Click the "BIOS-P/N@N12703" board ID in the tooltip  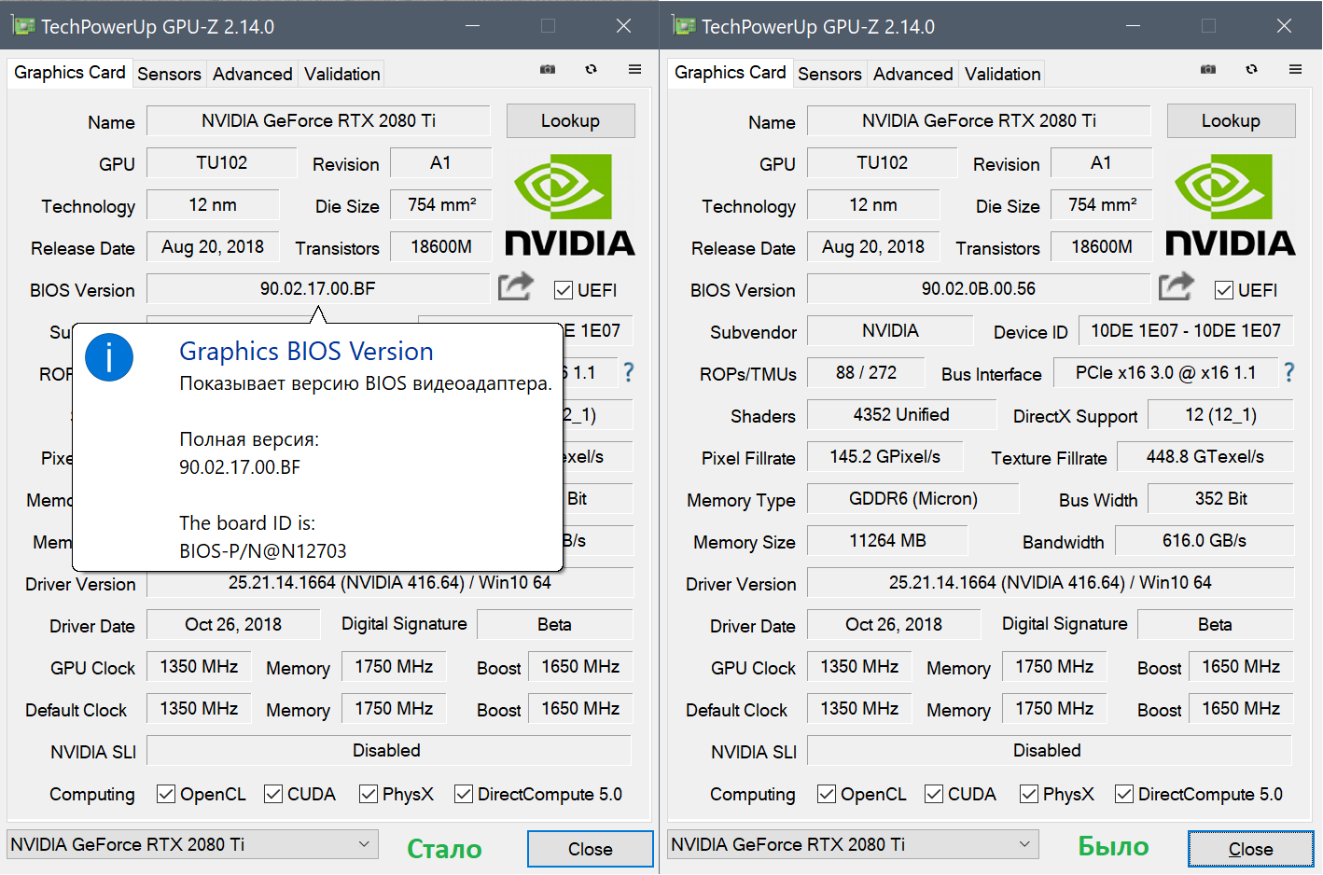click(263, 551)
